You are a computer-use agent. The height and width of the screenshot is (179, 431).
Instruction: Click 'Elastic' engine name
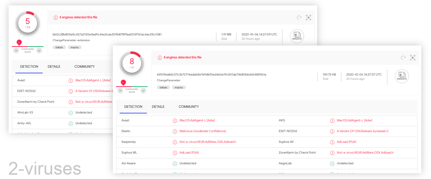(x=126, y=131)
